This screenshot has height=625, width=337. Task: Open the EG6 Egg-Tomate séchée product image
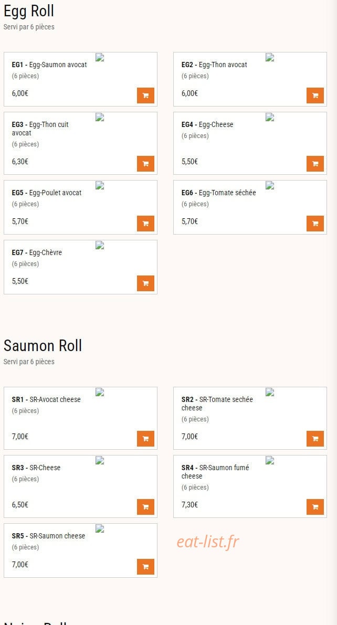point(270,185)
